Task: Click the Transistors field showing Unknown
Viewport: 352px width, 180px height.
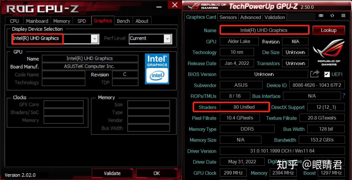Action: [x=295, y=63]
